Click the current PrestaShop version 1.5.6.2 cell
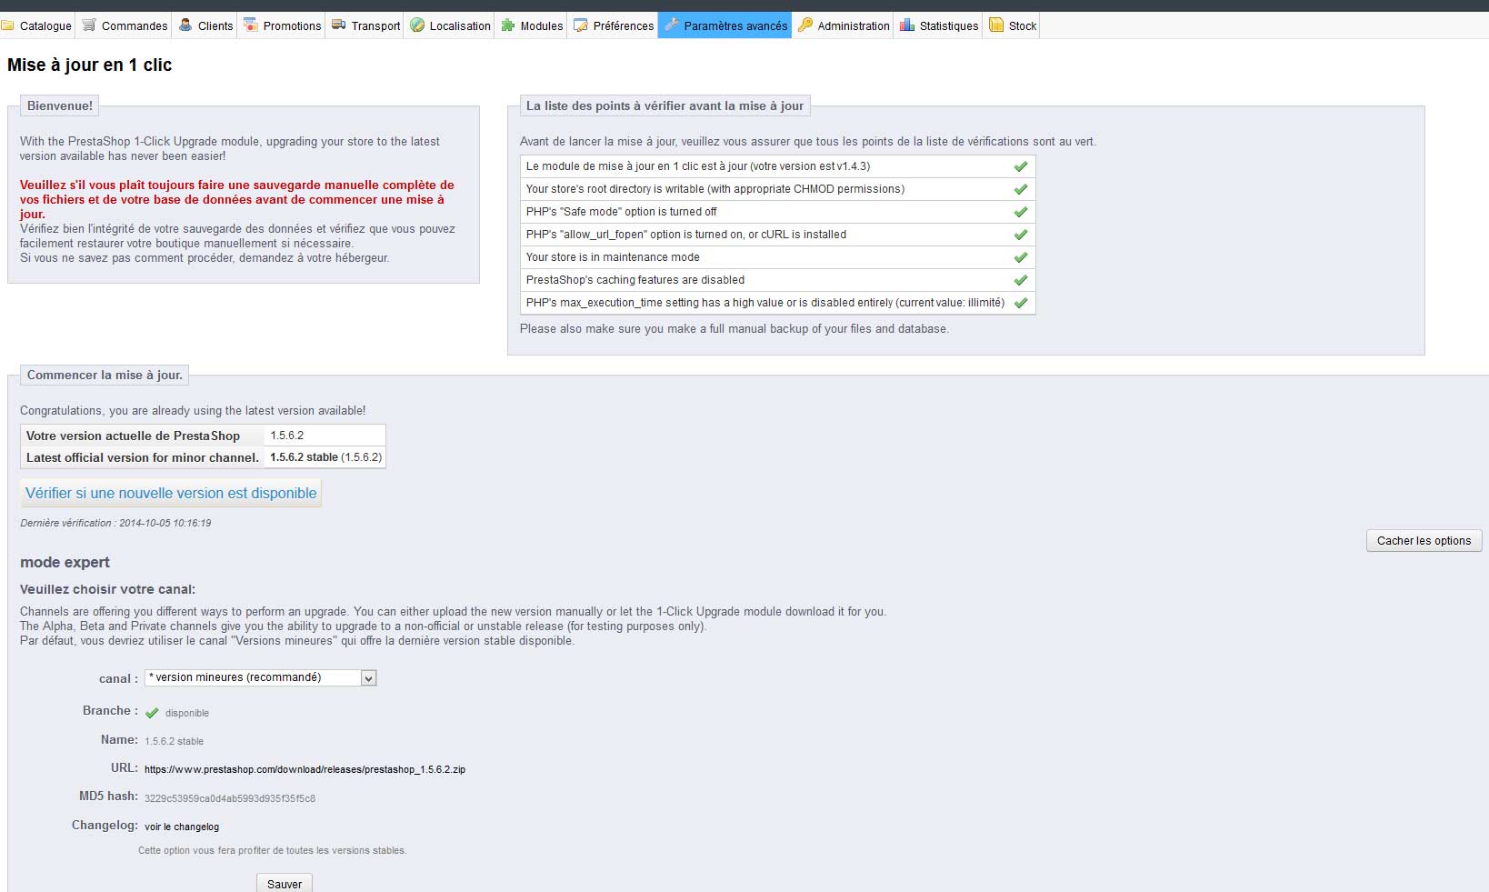The width and height of the screenshot is (1489, 892). click(x=325, y=436)
